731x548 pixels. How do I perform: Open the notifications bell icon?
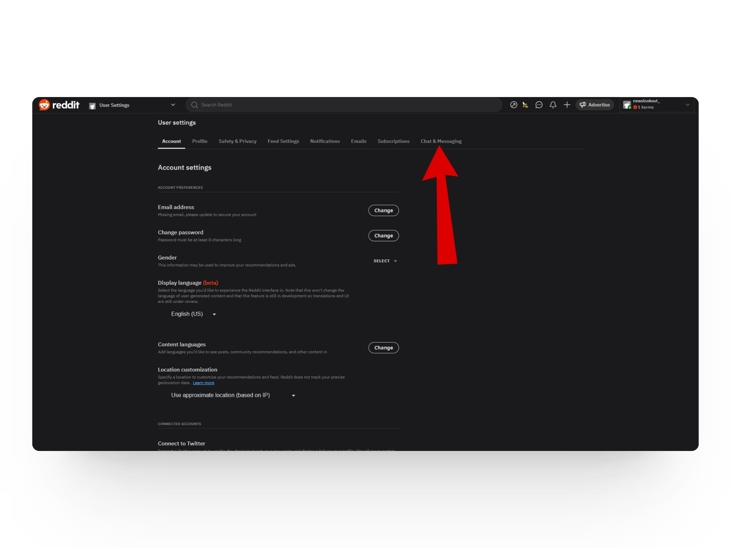coord(553,105)
